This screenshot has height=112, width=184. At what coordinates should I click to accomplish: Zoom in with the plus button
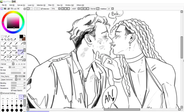point(65,9)
